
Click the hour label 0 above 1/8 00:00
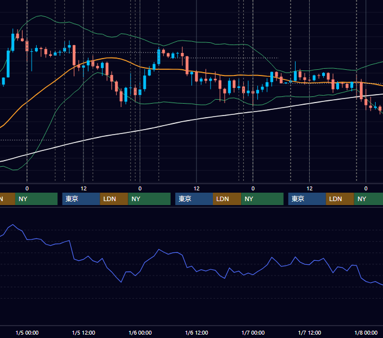click(x=366, y=189)
